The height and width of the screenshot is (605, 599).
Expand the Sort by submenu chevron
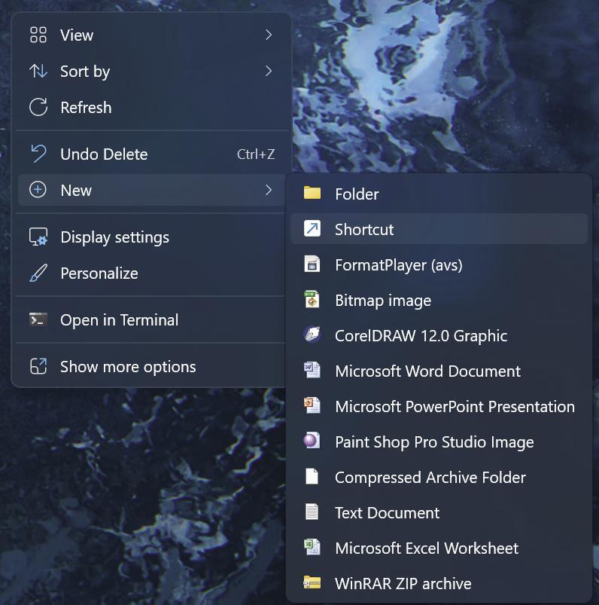269,71
